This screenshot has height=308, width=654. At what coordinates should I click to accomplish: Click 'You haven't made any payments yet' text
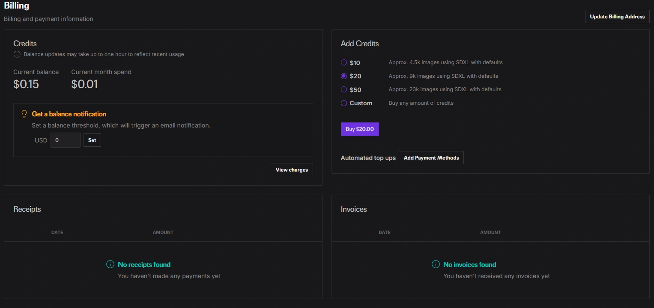pos(169,276)
